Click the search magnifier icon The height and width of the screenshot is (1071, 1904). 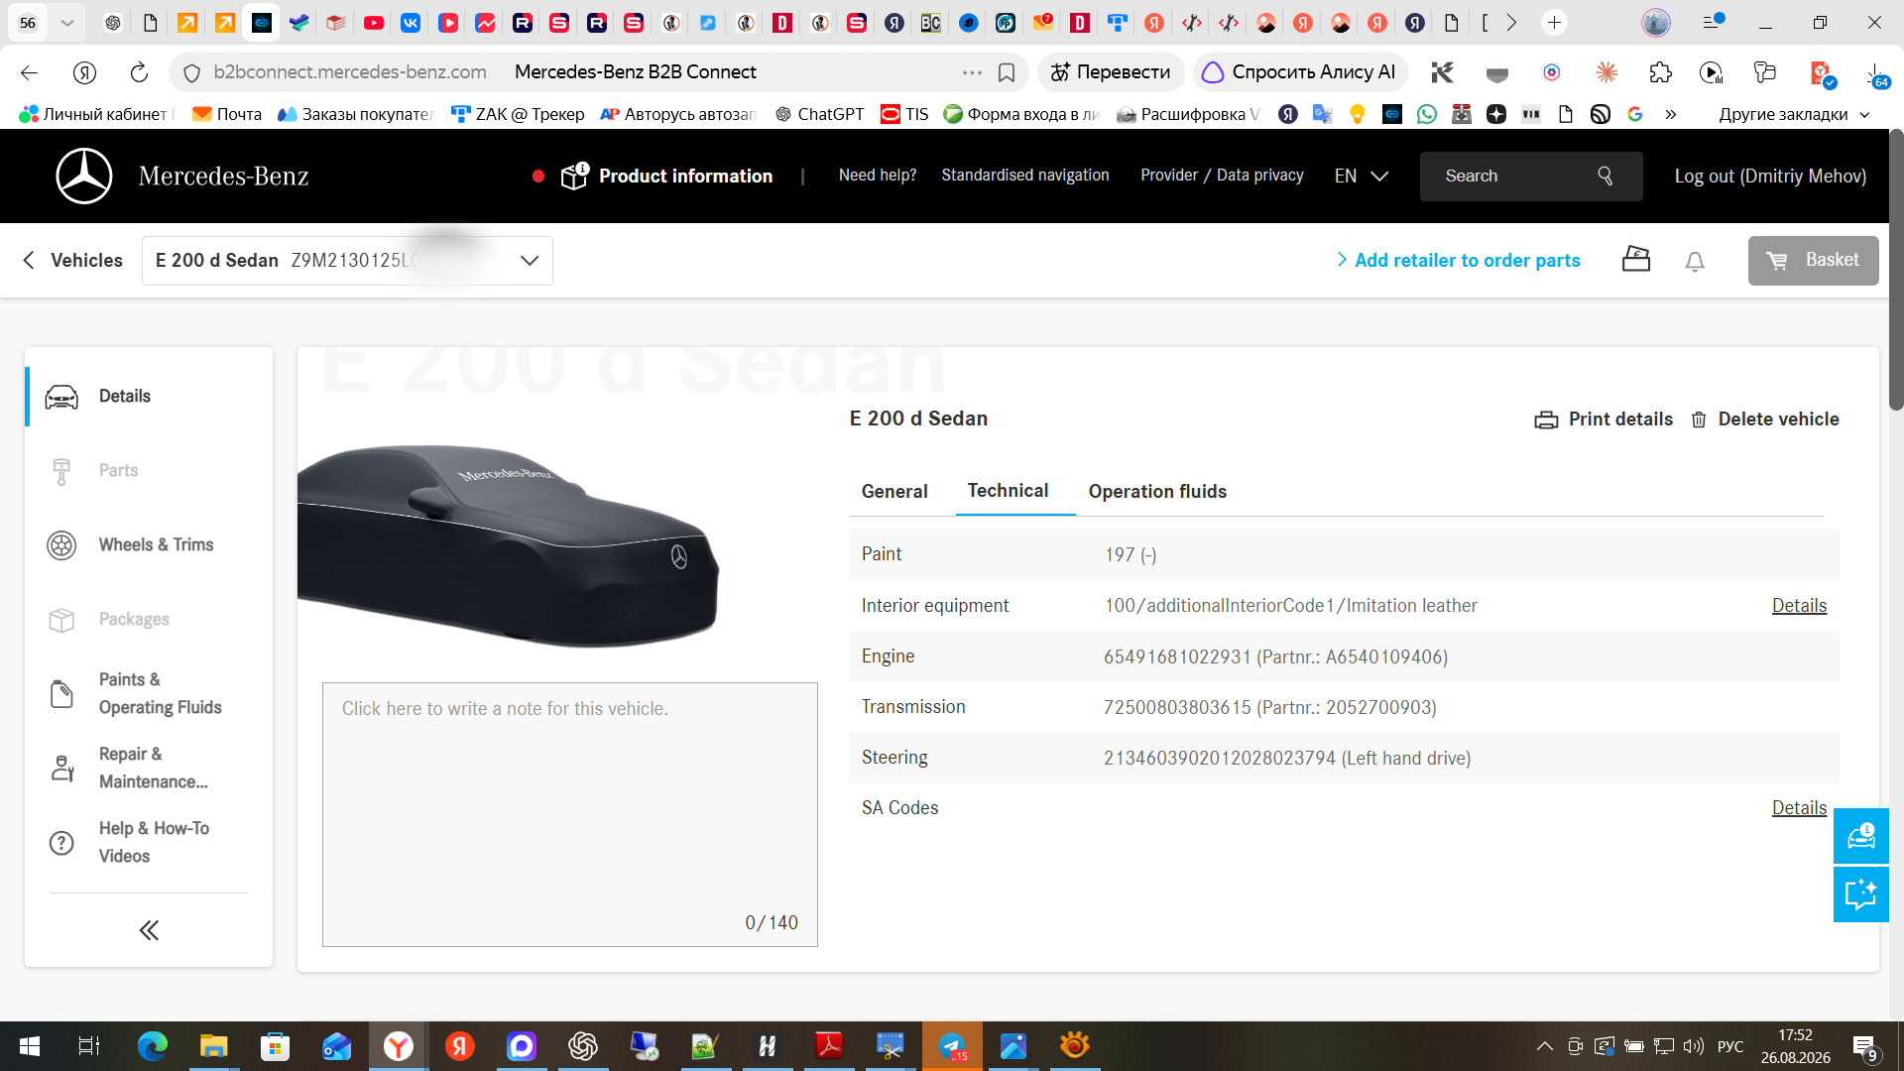(x=1606, y=176)
